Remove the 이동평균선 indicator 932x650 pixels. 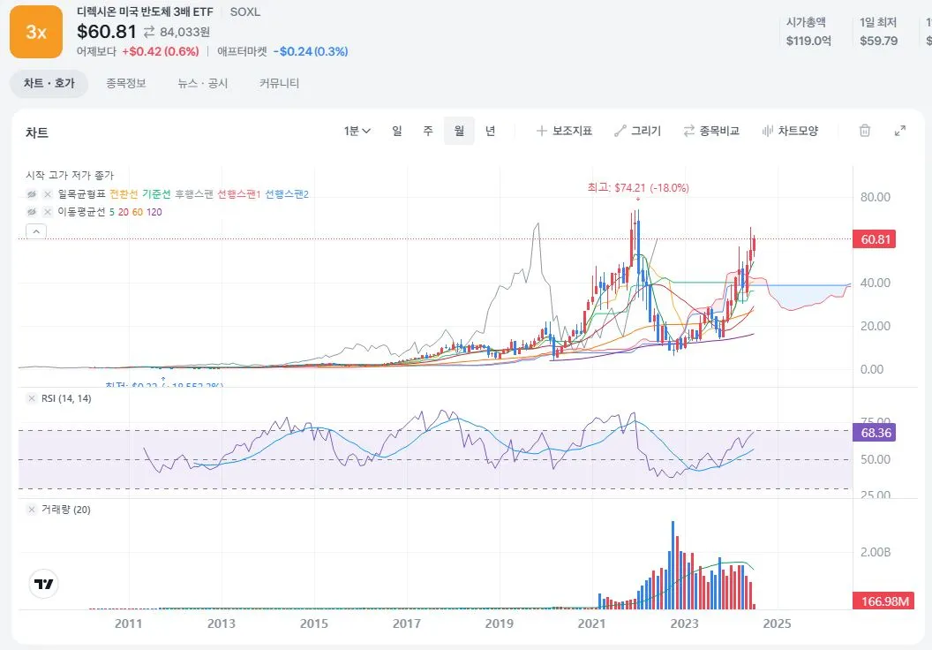tap(49, 212)
